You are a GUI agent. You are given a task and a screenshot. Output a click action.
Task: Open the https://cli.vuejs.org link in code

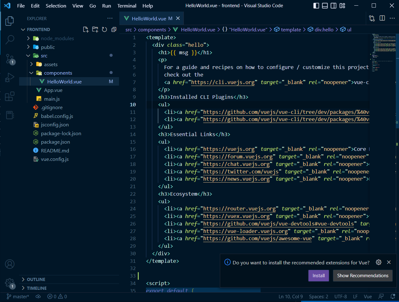(x=223, y=82)
